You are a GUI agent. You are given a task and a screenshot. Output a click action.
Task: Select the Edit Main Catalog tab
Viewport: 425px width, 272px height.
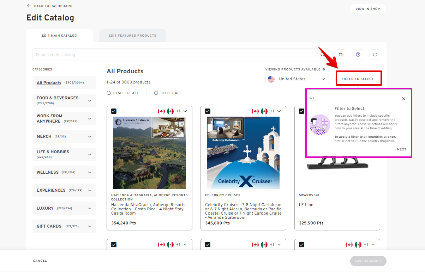click(59, 36)
